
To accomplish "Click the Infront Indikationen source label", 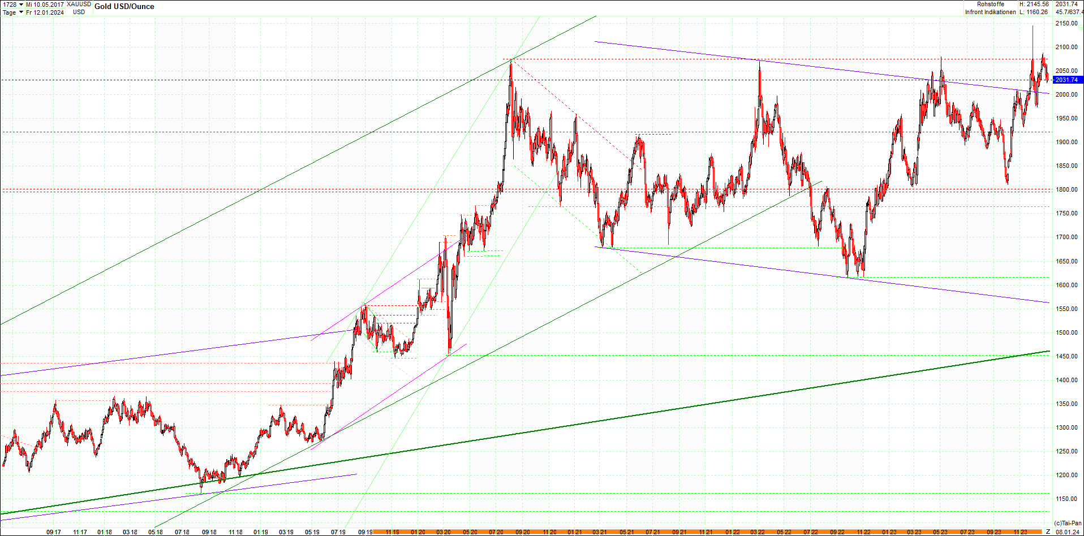I will pyautogui.click(x=990, y=12).
